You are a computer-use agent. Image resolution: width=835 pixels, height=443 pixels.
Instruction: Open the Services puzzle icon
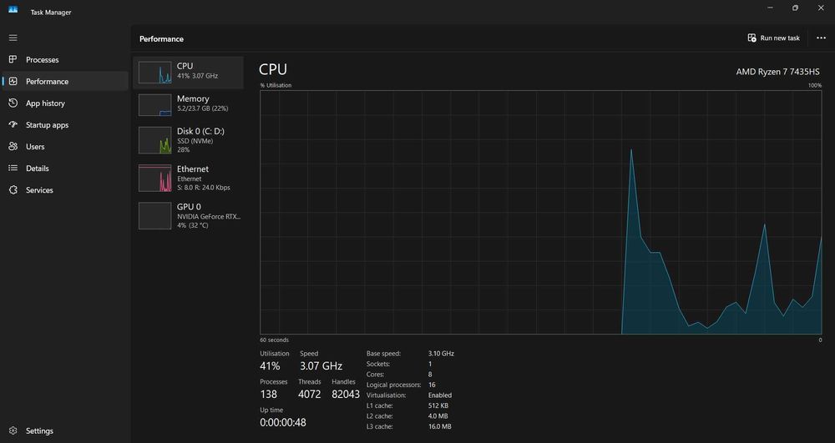13,190
